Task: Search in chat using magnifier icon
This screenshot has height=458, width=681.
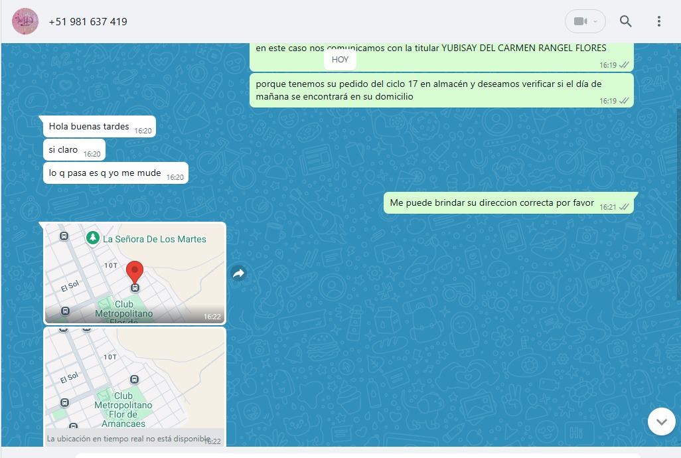Action: click(x=625, y=21)
